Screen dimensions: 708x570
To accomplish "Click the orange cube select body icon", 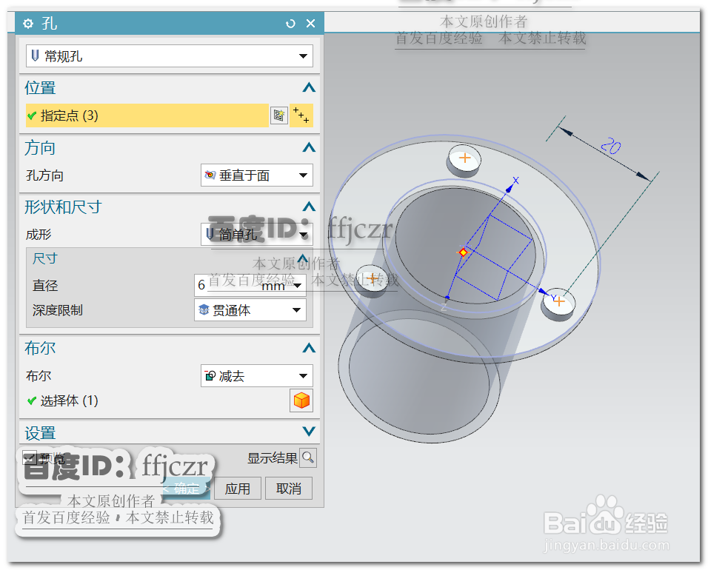I will [301, 400].
